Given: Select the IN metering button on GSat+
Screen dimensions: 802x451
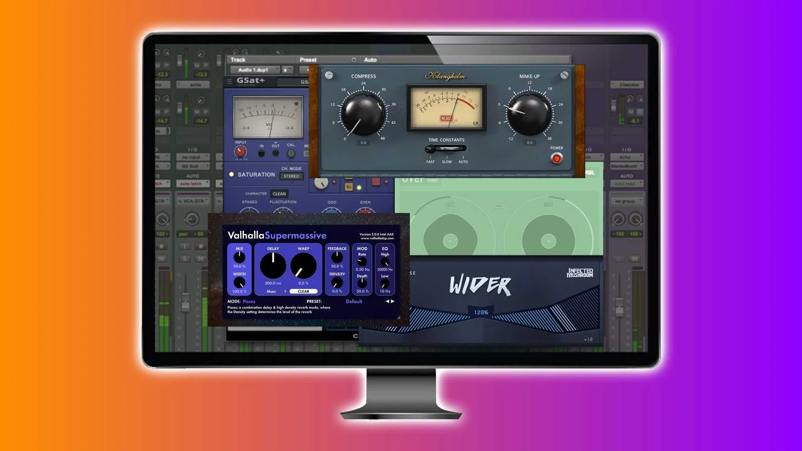Looking at the screenshot, I should click(260, 152).
